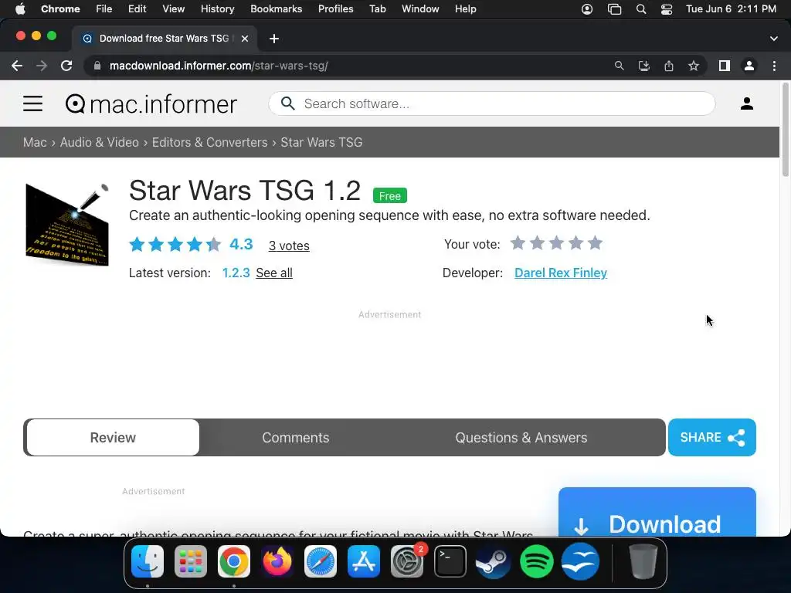Open Launchpad from the Dock
The width and height of the screenshot is (791, 593).
tap(191, 561)
